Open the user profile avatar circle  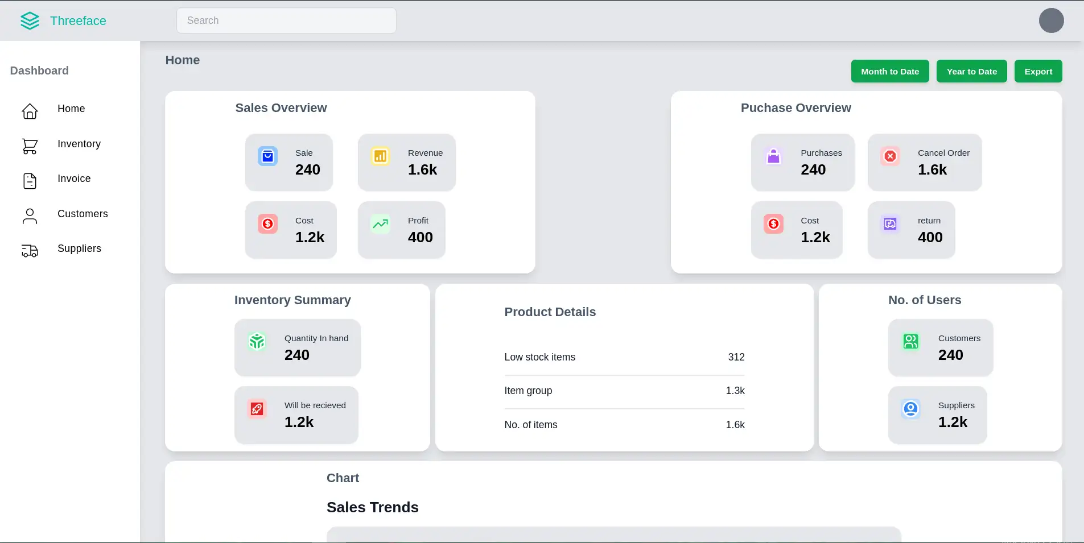click(x=1051, y=20)
